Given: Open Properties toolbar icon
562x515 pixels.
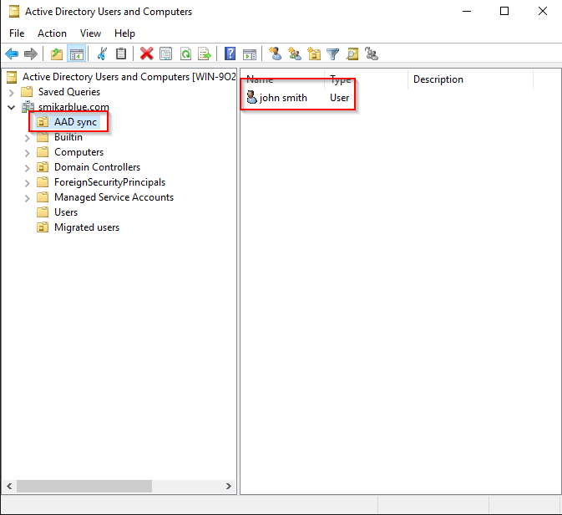Looking at the screenshot, I should coord(165,54).
